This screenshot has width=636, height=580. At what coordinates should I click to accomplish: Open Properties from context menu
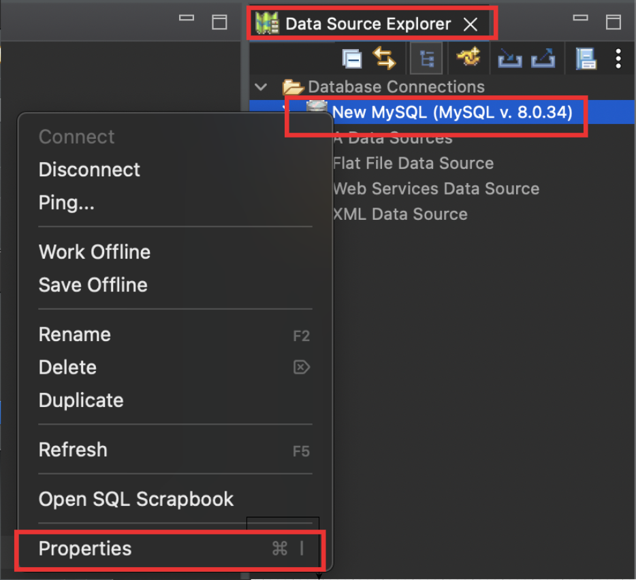tap(175, 549)
